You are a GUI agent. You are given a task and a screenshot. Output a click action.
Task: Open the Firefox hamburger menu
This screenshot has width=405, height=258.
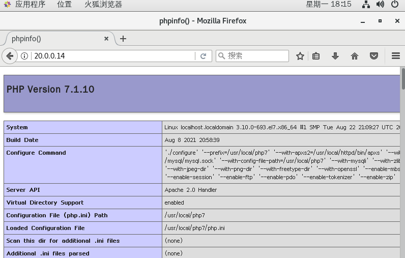pyautogui.click(x=396, y=56)
